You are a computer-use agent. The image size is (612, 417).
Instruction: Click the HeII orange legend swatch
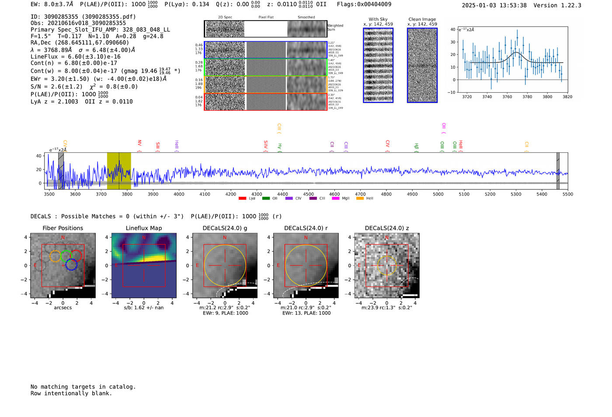[x=360, y=198]
